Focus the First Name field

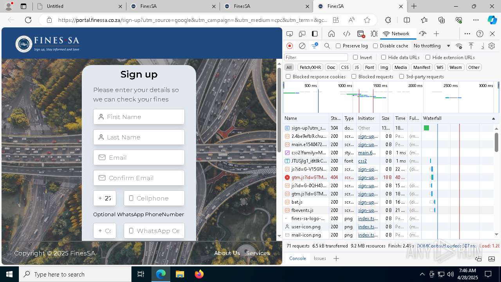point(139,117)
